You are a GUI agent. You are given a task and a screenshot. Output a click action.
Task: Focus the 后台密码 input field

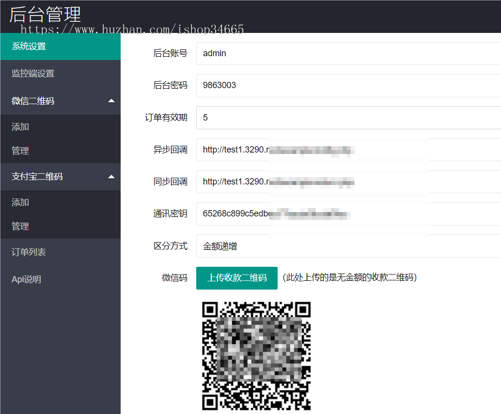pos(348,86)
